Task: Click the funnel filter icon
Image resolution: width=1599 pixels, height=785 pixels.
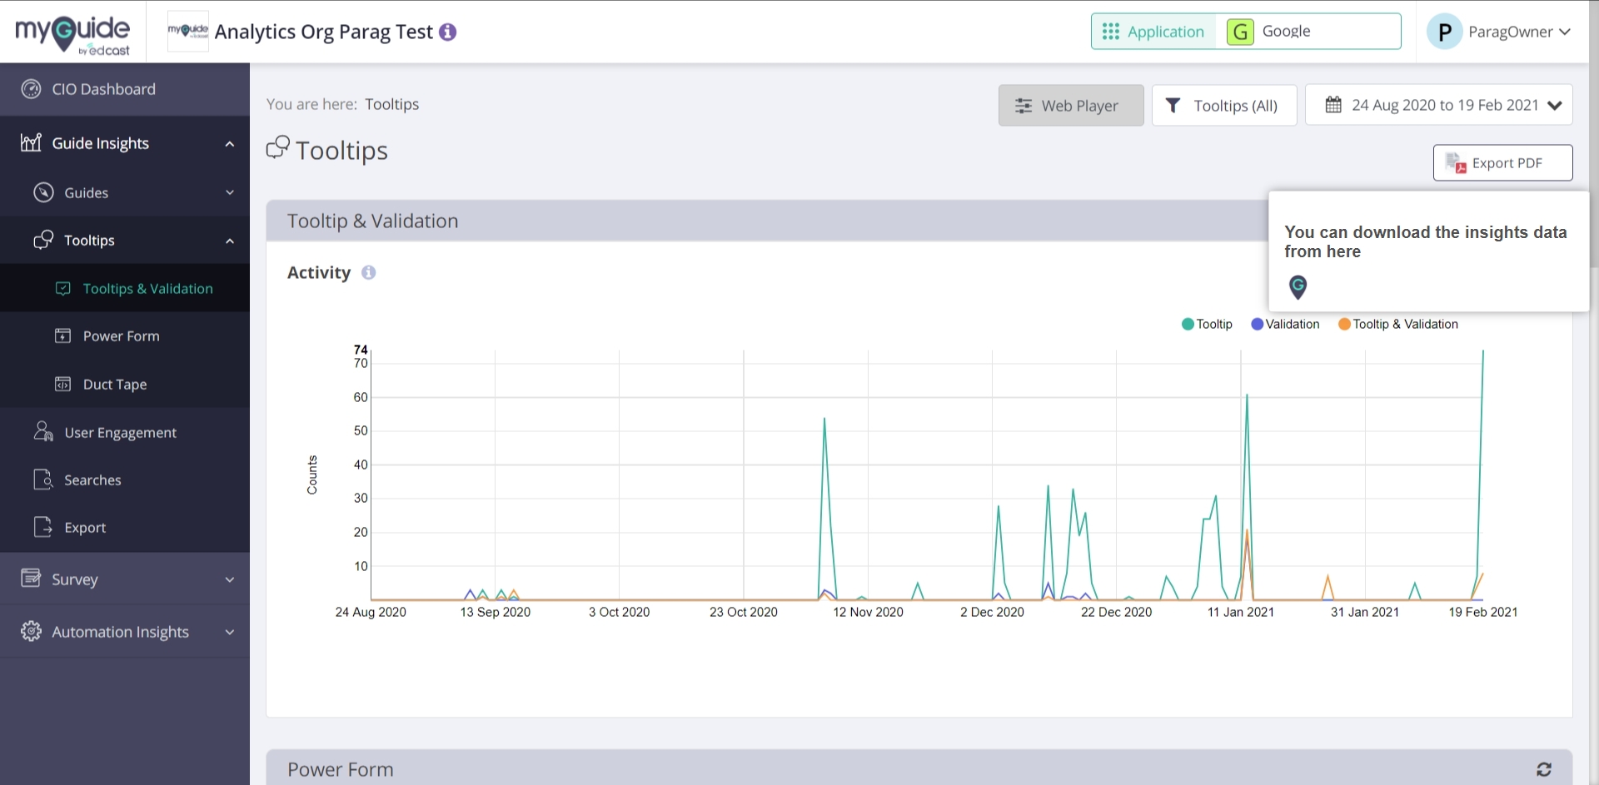Action: (1173, 105)
